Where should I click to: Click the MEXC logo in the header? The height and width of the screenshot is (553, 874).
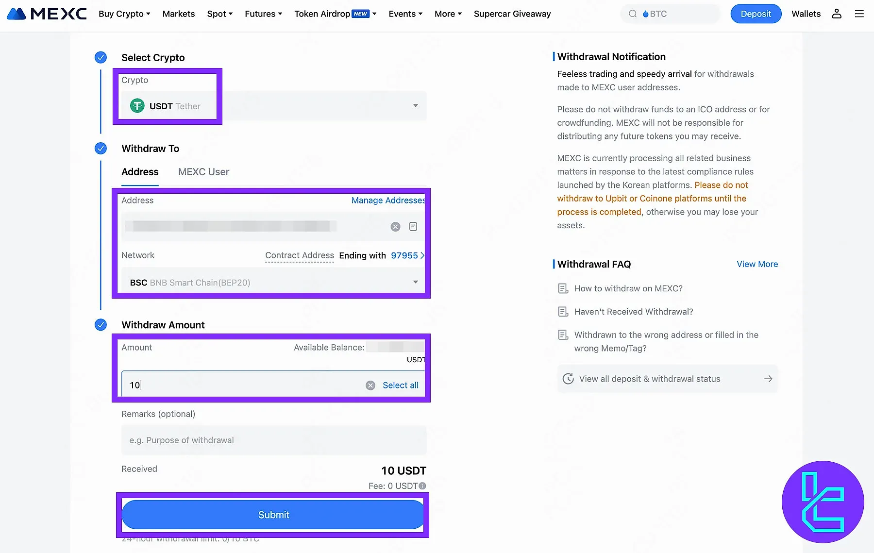(47, 14)
